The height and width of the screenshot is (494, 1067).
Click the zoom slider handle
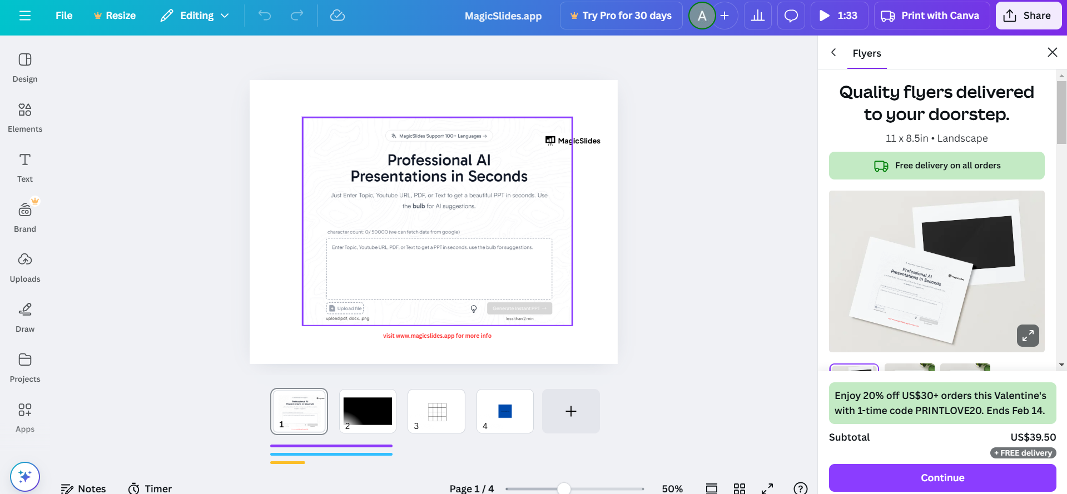(564, 488)
